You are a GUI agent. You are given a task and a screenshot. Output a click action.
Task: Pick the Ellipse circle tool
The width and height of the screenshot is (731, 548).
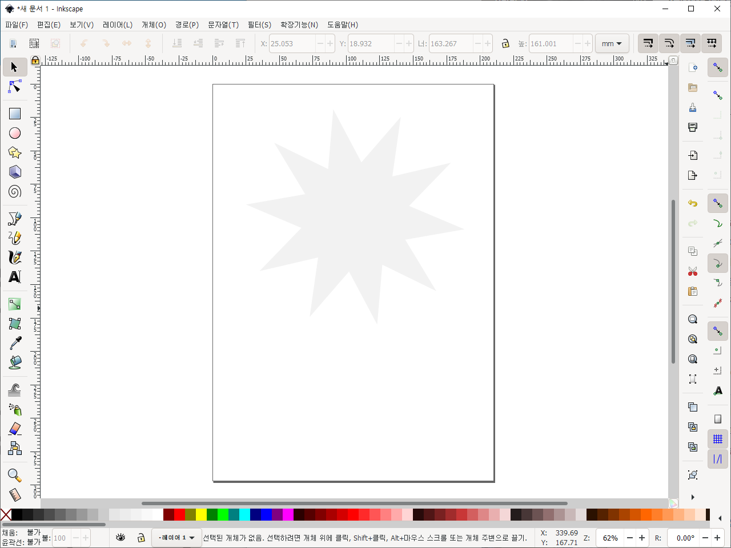pos(15,133)
